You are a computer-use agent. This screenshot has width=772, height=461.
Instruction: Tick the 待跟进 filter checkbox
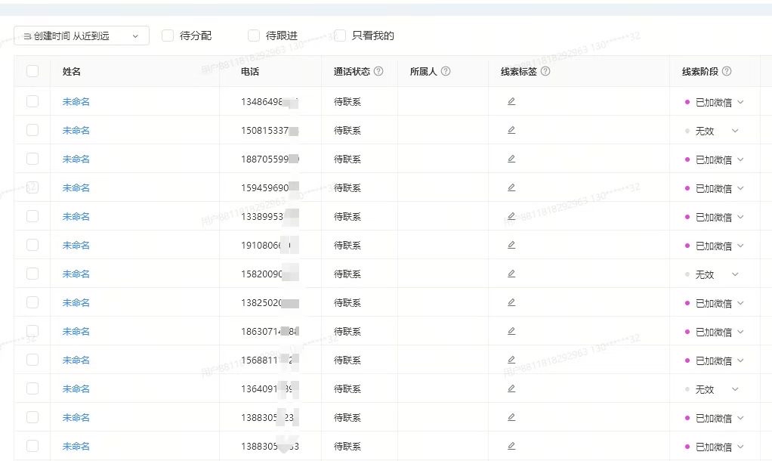coord(254,36)
